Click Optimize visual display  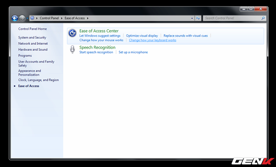(x=142, y=36)
